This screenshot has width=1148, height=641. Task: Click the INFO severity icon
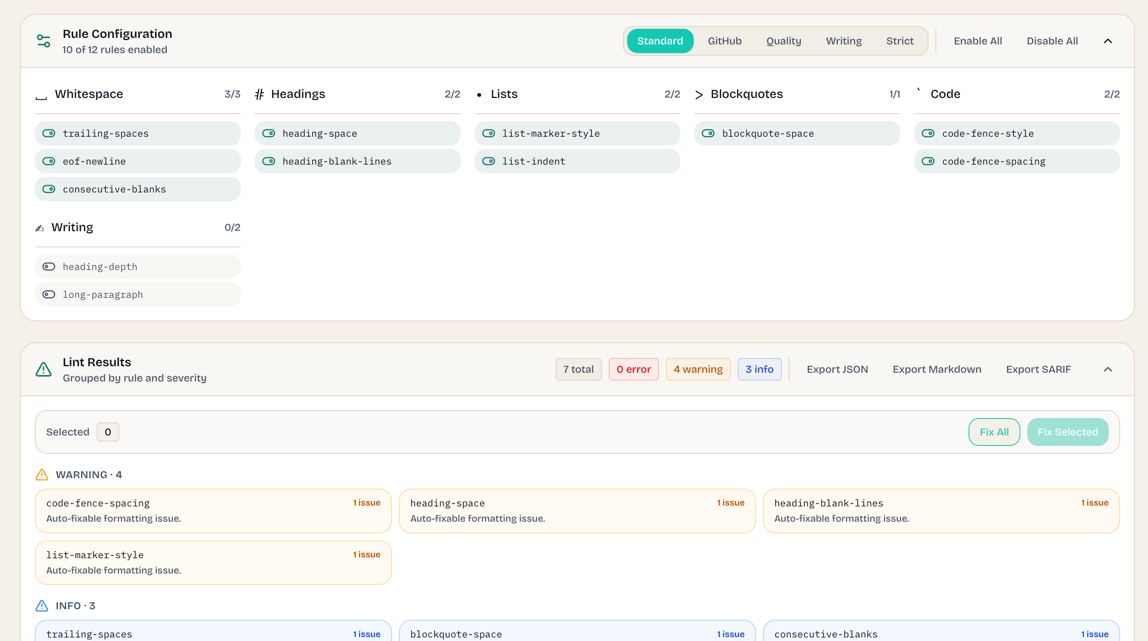[x=41, y=605]
